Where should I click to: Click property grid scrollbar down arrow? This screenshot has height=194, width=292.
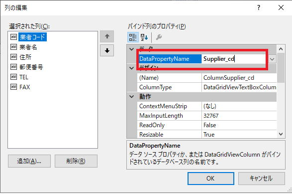[x=281, y=134]
